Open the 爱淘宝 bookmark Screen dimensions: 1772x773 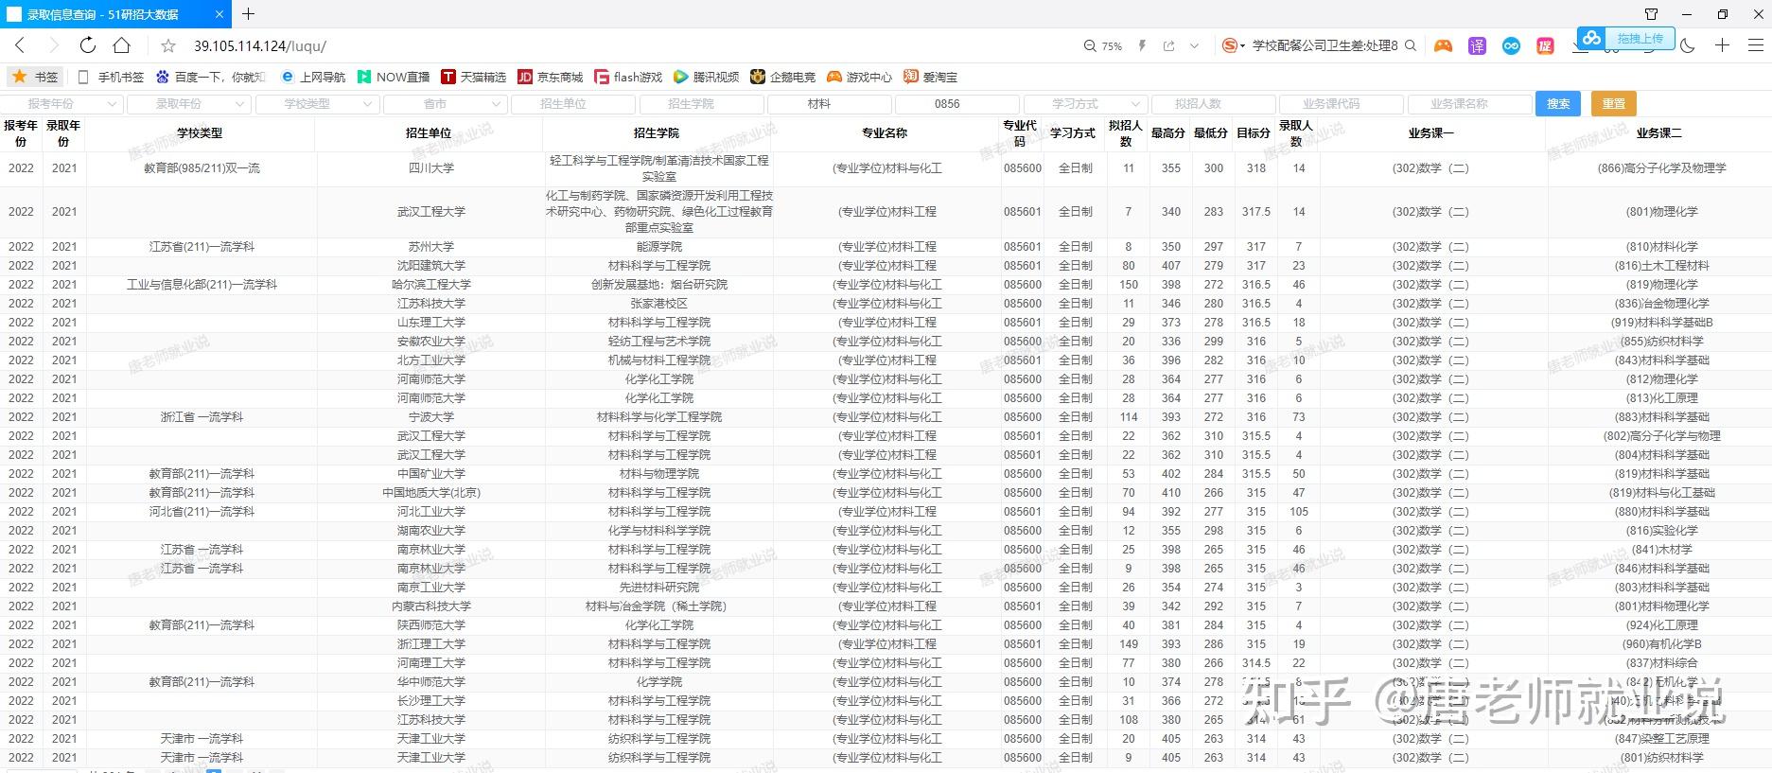pyautogui.click(x=930, y=77)
